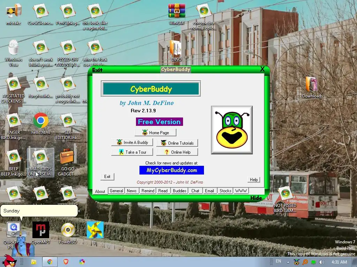Select the DINO folder on desktop
This screenshot has height=267, width=357.
click(x=176, y=50)
